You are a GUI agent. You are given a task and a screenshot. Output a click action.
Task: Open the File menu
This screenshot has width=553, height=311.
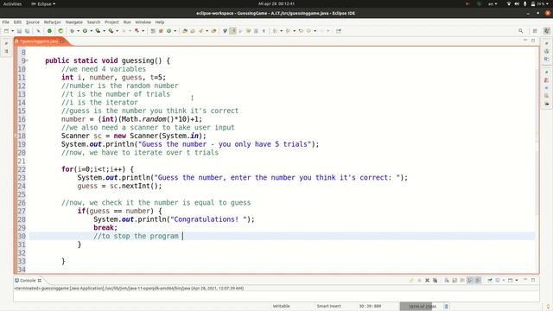(6, 22)
